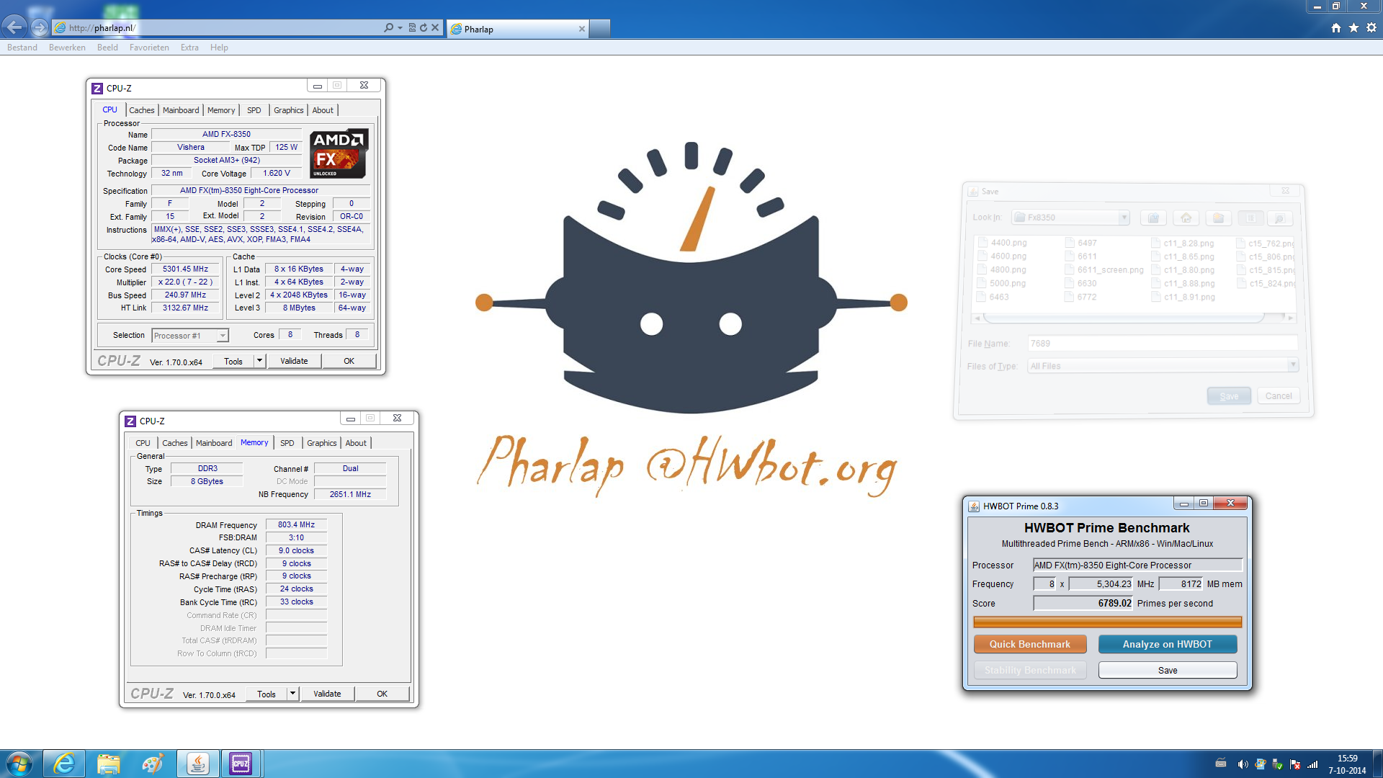Click Tools button in CPU-Z processor window

point(233,362)
